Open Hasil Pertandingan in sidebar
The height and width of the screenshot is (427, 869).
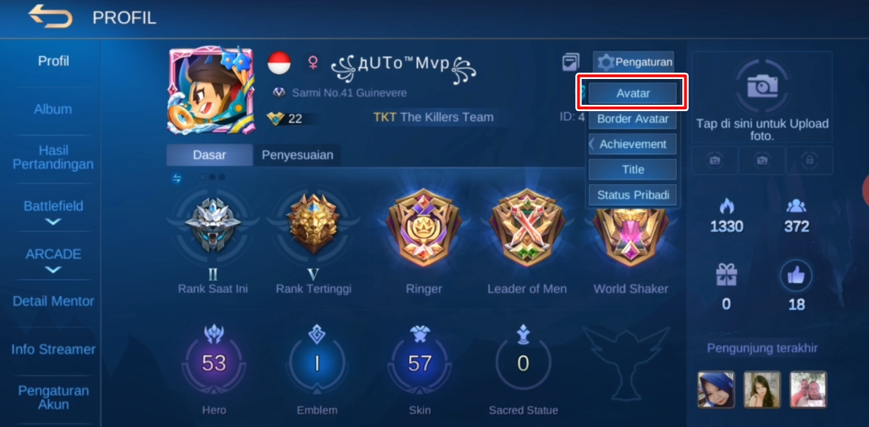pos(53,157)
